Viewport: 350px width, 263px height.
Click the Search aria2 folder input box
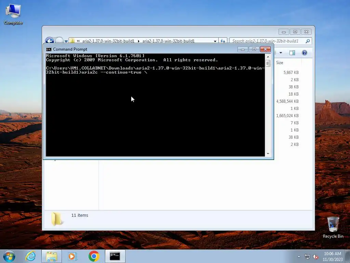[268, 41]
